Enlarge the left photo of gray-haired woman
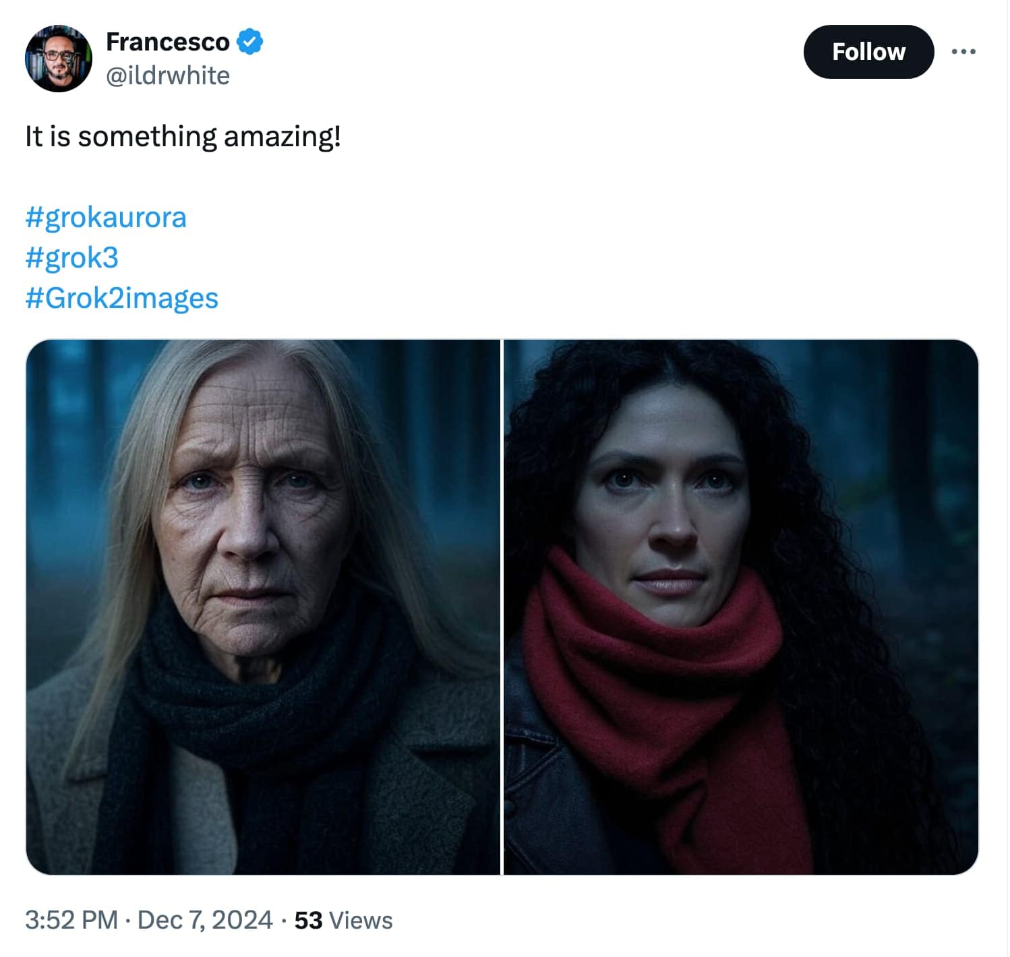 tap(263, 607)
